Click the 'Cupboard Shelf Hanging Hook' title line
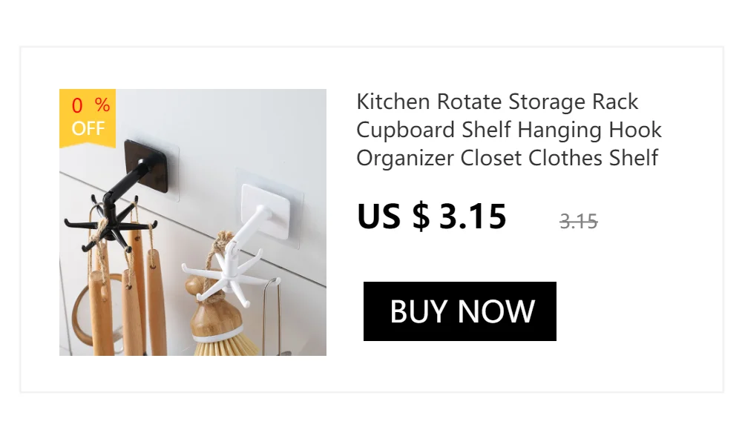The height and width of the screenshot is (430, 742). (509, 130)
